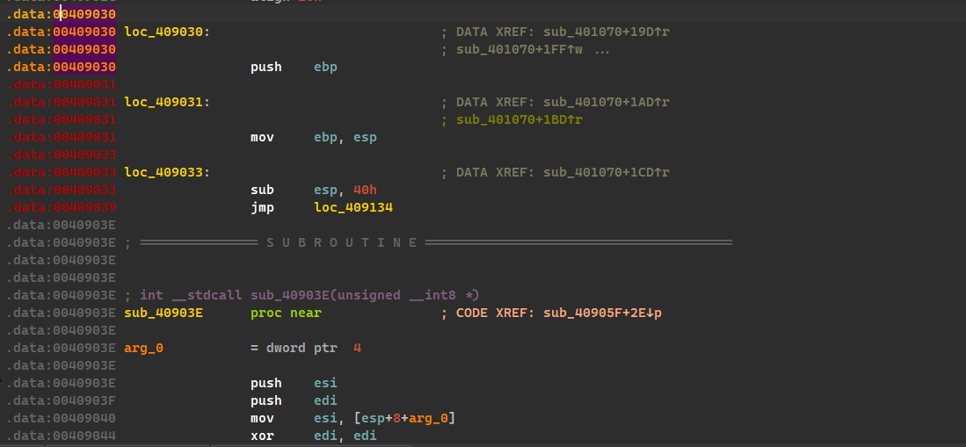Select the loc_409031 label

163,102
